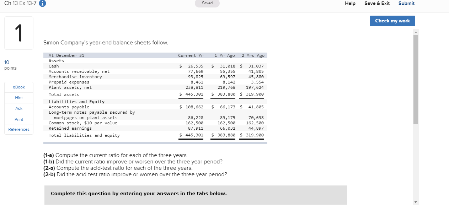Click the Saved status indicator
Image resolution: width=449 pixels, height=205 pixels.
[x=207, y=3]
